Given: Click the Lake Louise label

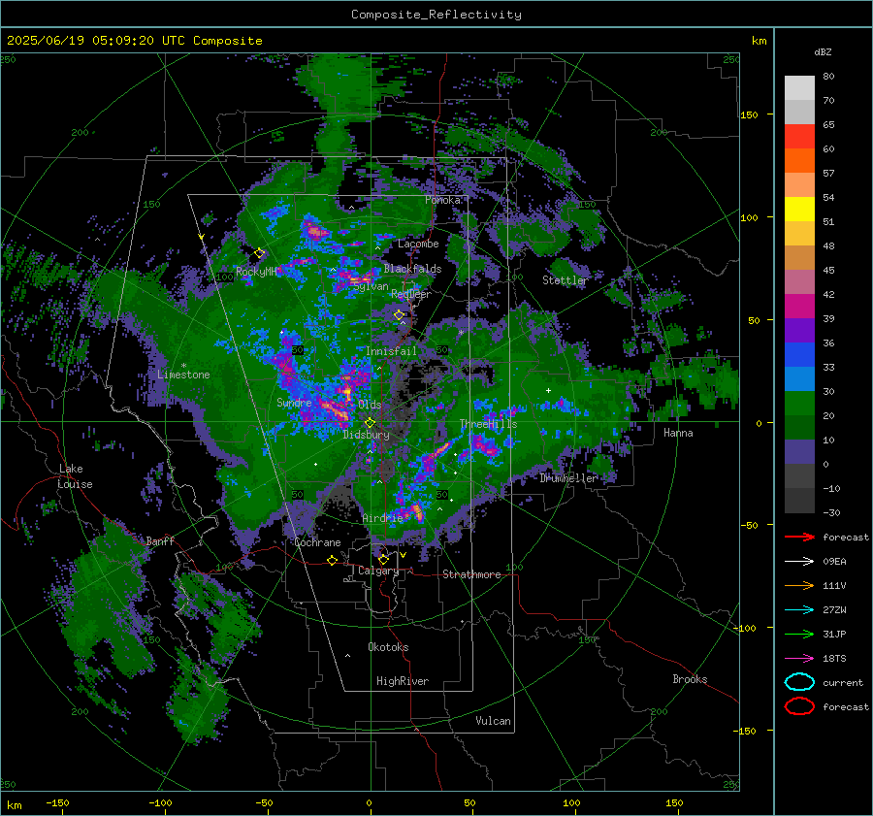Looking at the screenshot, I should pos(75,476).
